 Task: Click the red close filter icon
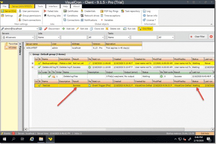point(211,37)
